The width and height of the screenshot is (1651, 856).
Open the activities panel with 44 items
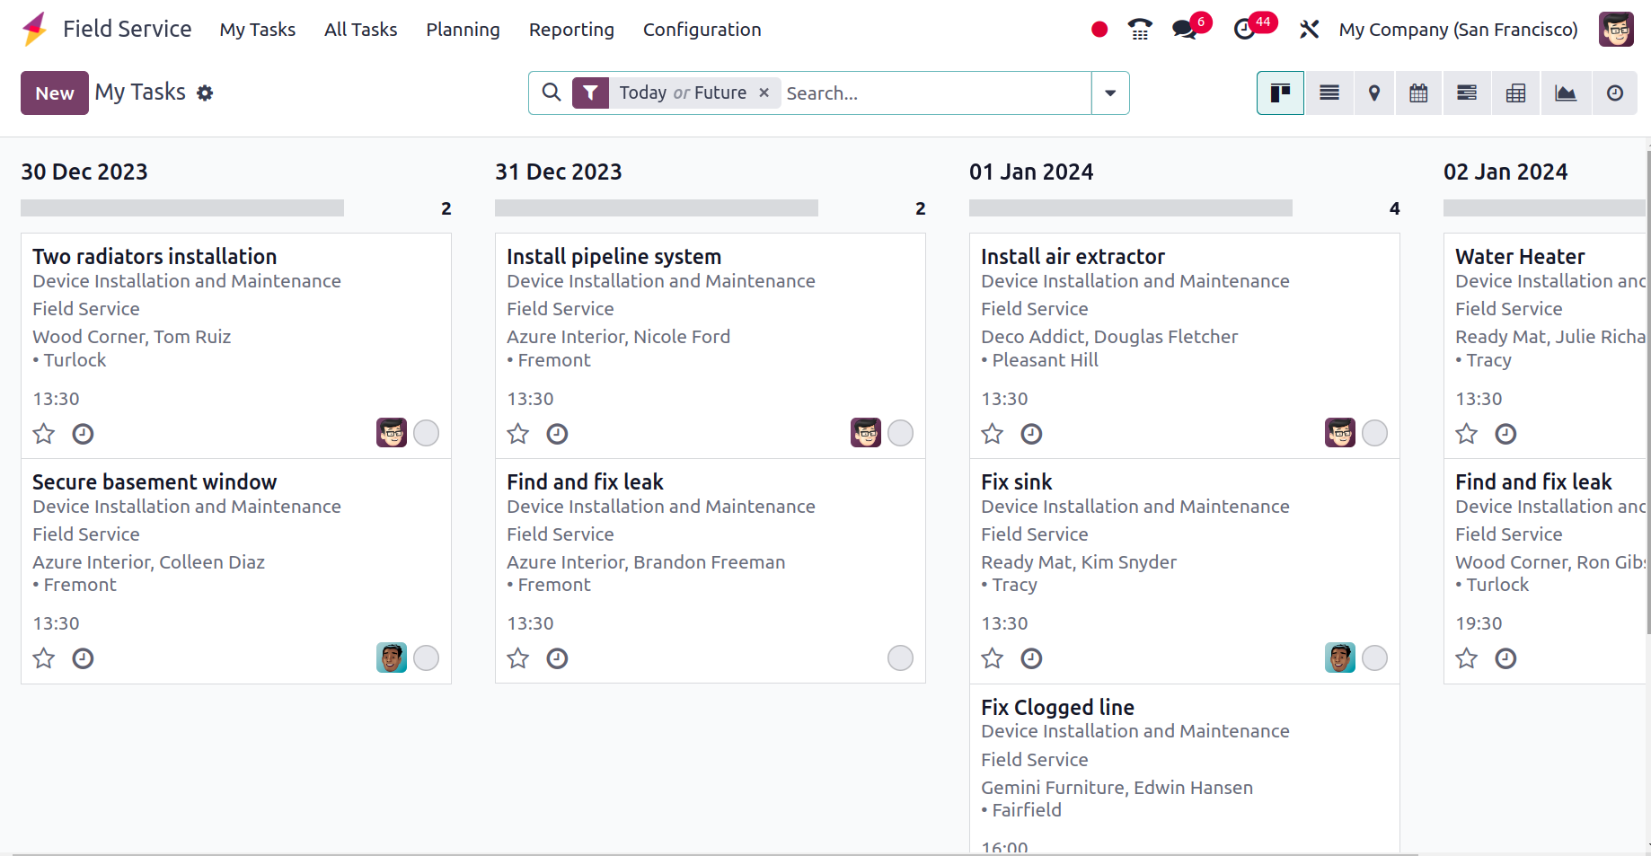[x=1245, y=29]
